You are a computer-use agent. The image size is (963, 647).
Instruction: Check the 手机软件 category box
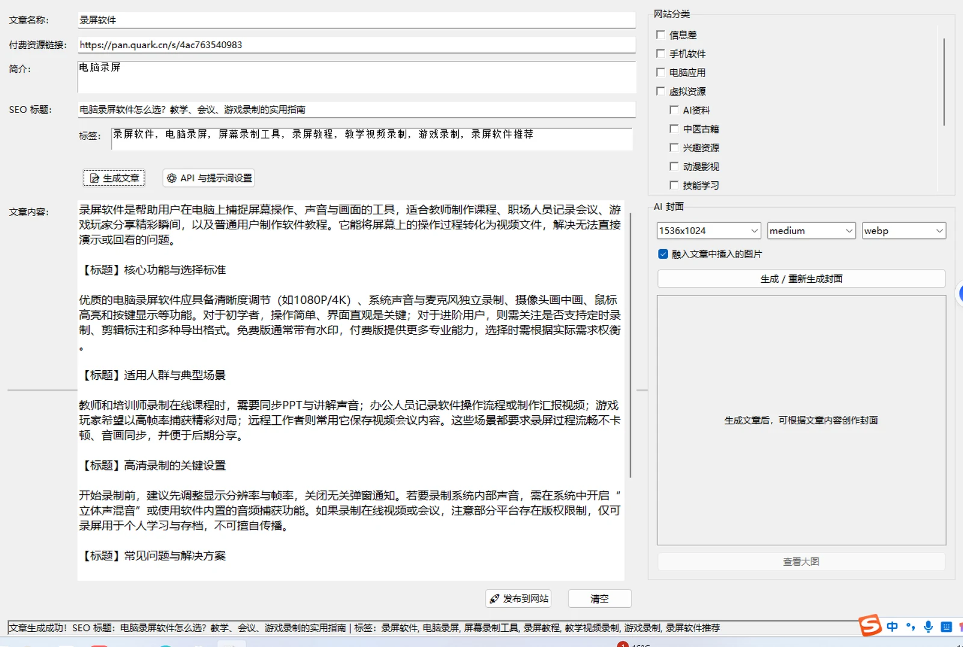661,54
